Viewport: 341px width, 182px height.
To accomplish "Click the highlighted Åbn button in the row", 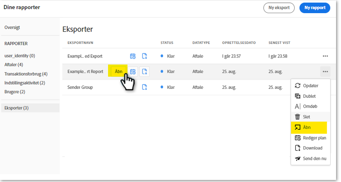I will [119, 71].
